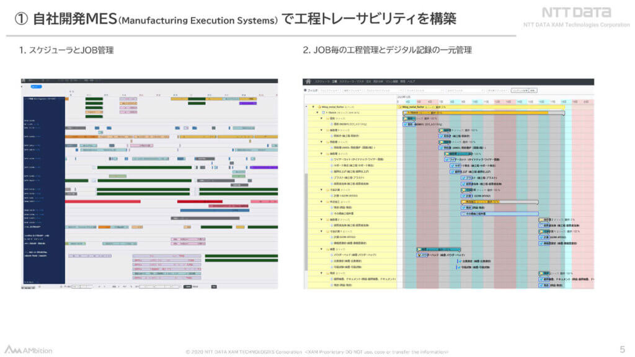Collapse the 後処理 2 group in the tree

pos(322,219)
